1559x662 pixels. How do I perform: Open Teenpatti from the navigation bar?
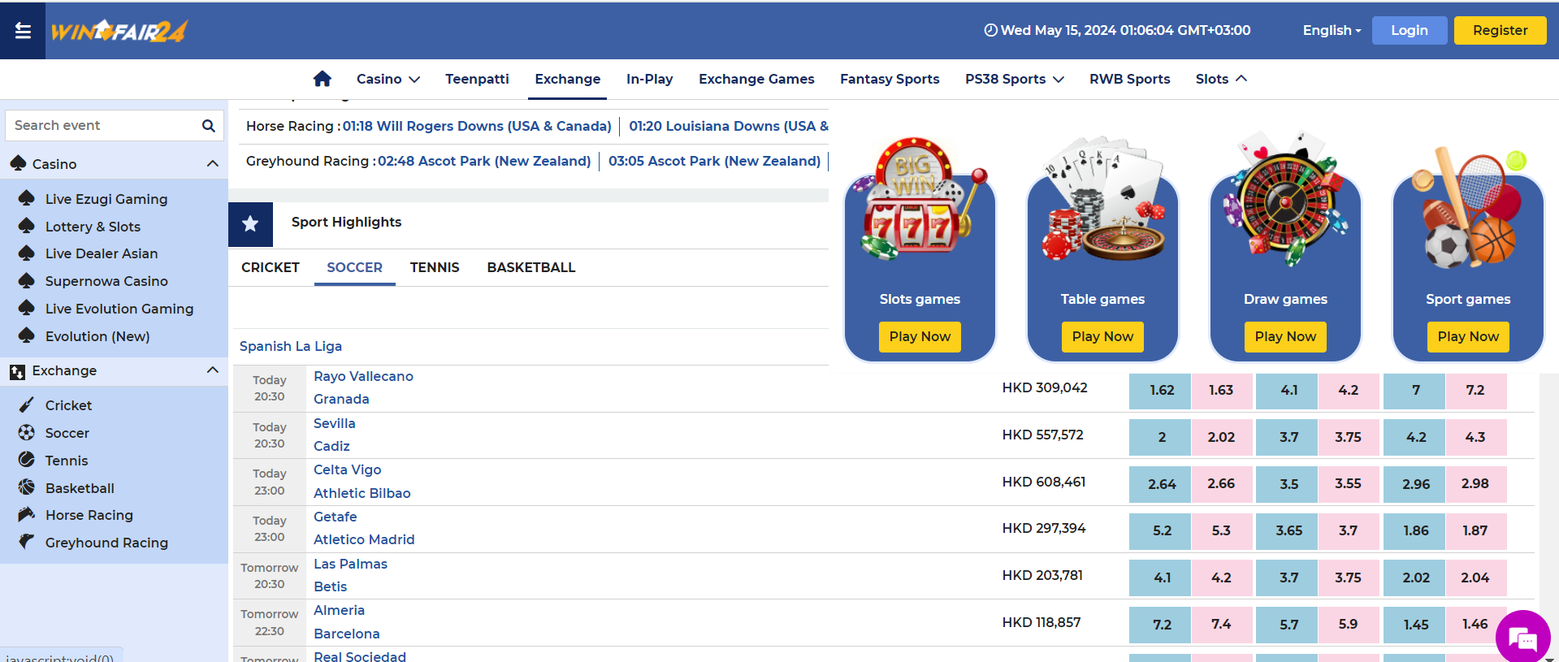[477, 79]
